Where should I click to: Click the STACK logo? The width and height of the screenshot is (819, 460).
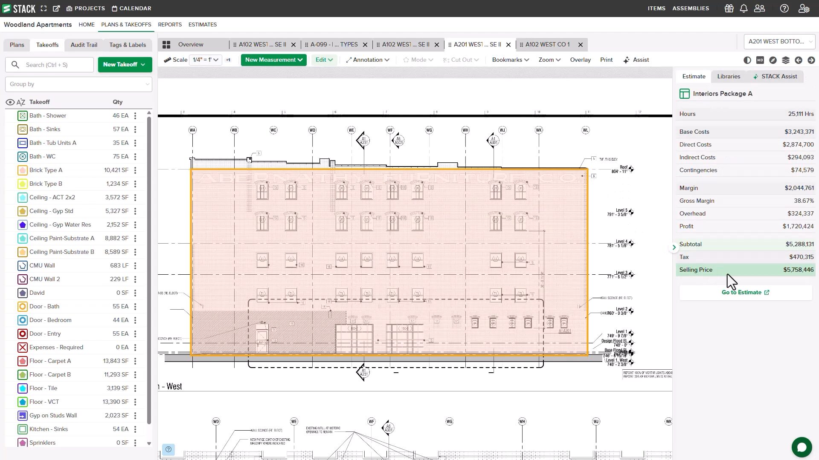[19, 9]
